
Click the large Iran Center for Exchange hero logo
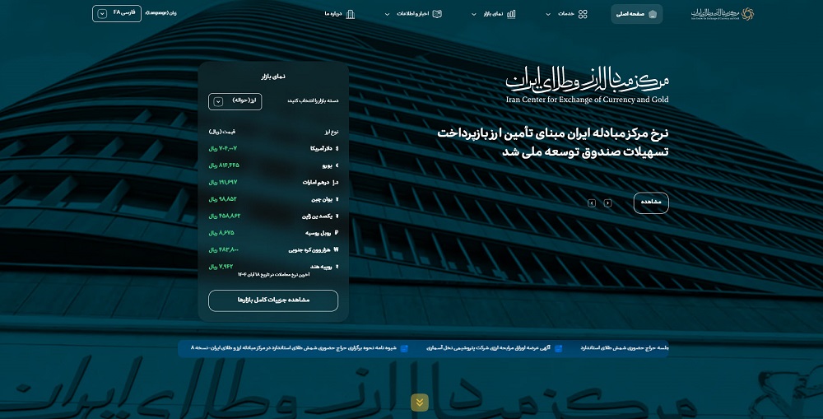tap(588, 85)
